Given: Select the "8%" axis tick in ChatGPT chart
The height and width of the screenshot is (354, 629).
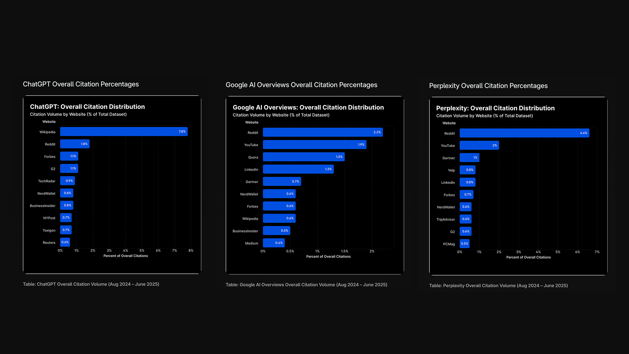Looking at the screenshot, I should coord(191,250).
